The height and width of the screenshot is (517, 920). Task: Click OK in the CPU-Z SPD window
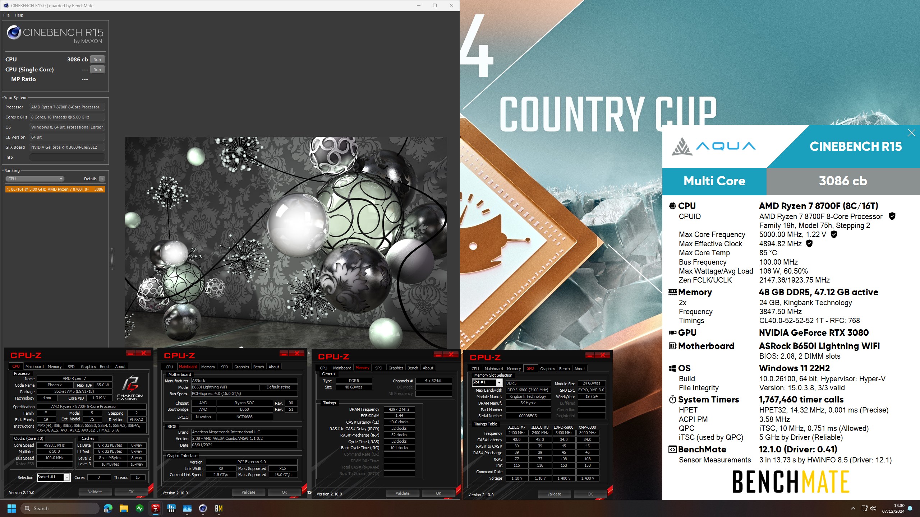pyautogui.click(x=590, y=494)
